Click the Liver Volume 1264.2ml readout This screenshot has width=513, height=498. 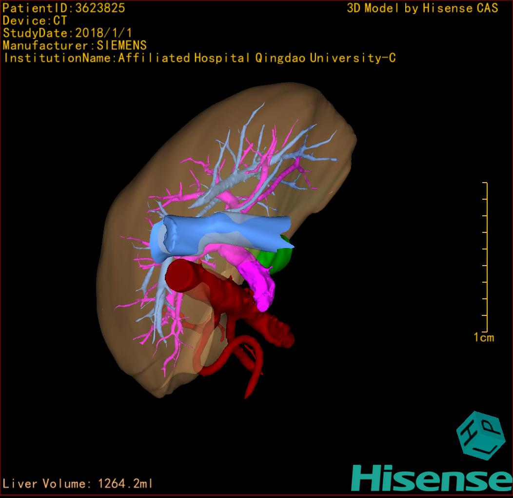tap(78, 484)
